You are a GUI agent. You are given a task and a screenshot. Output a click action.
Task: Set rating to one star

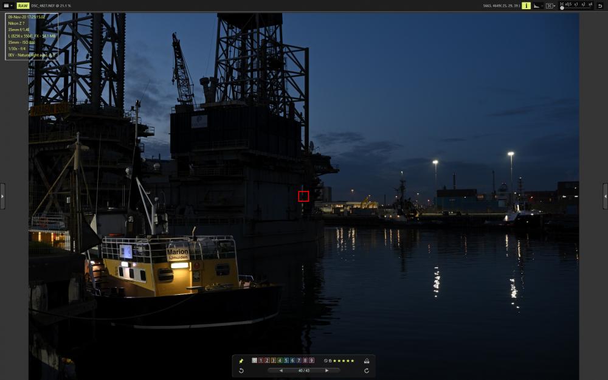335,361
